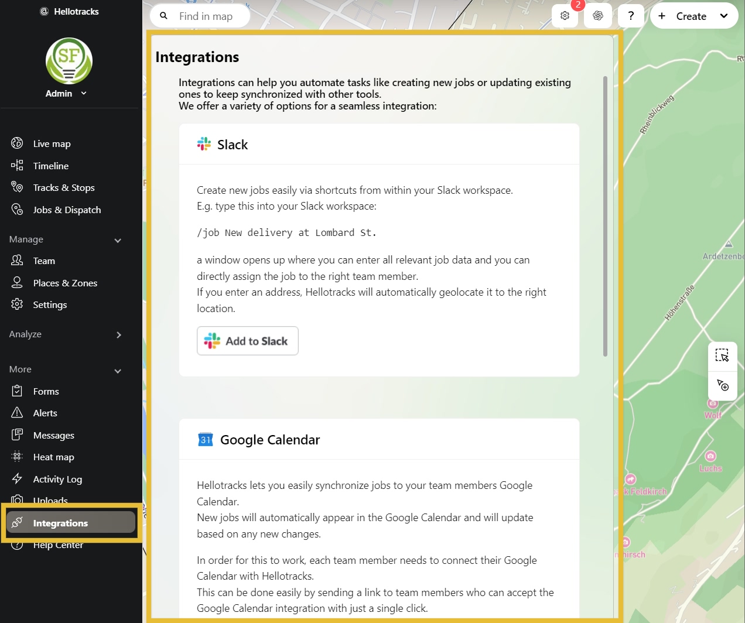
Task: Open the AI assistant icon in top bar
Action: 598,16
